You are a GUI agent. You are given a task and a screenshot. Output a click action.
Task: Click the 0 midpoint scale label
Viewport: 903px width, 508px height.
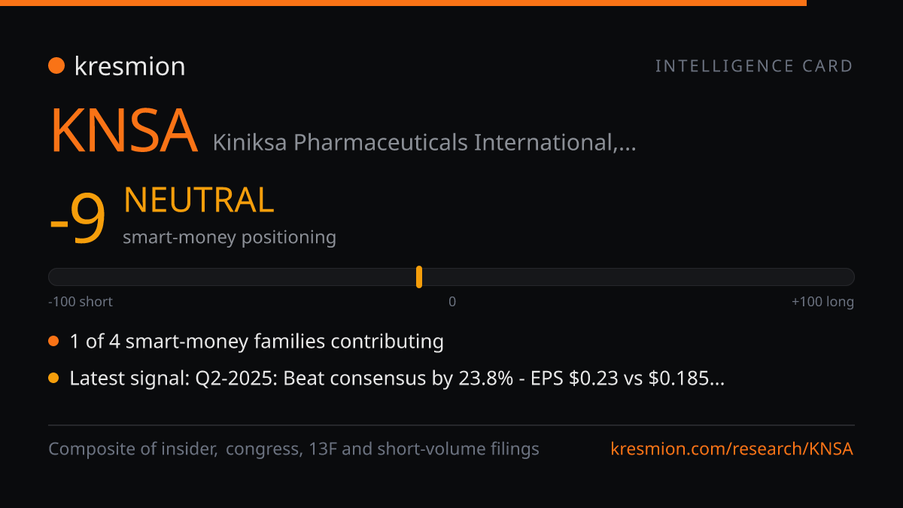click(x=452, y=302)
